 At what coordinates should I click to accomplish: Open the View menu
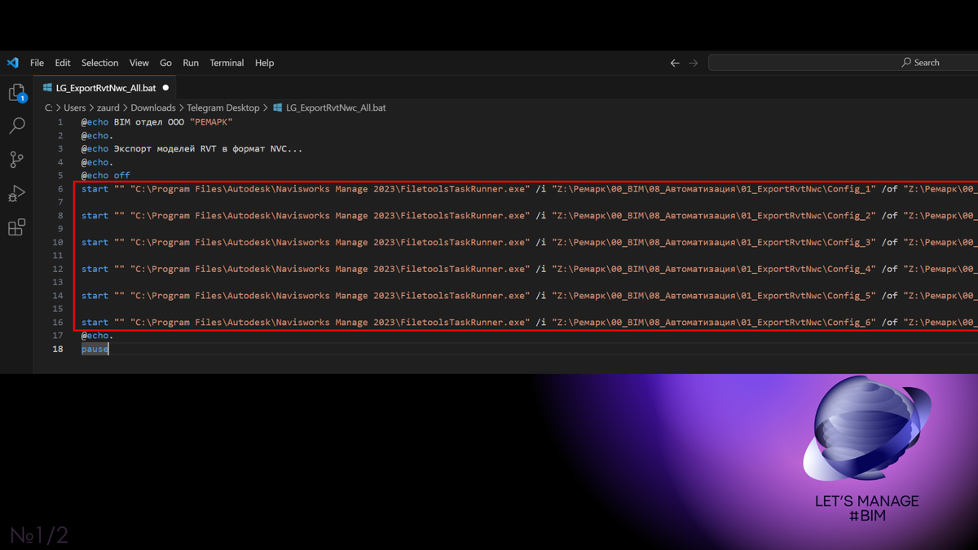(139, 63)
